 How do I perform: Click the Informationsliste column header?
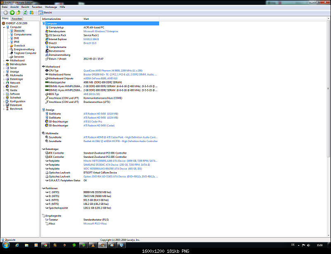[51, 19]
